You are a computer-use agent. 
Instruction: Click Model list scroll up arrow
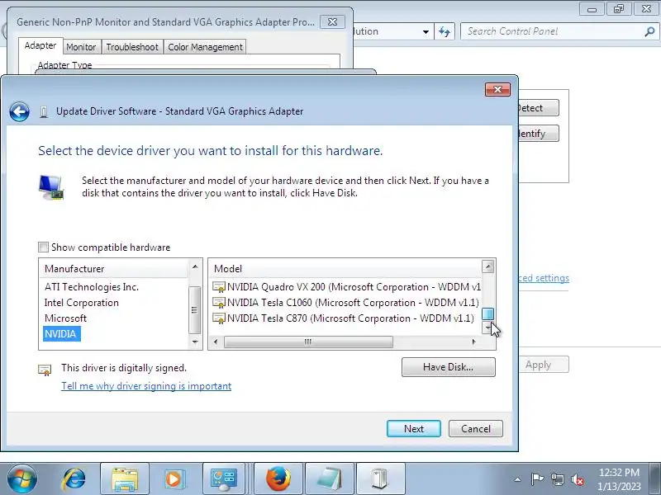pyautogui.click(x=487, y=266)
